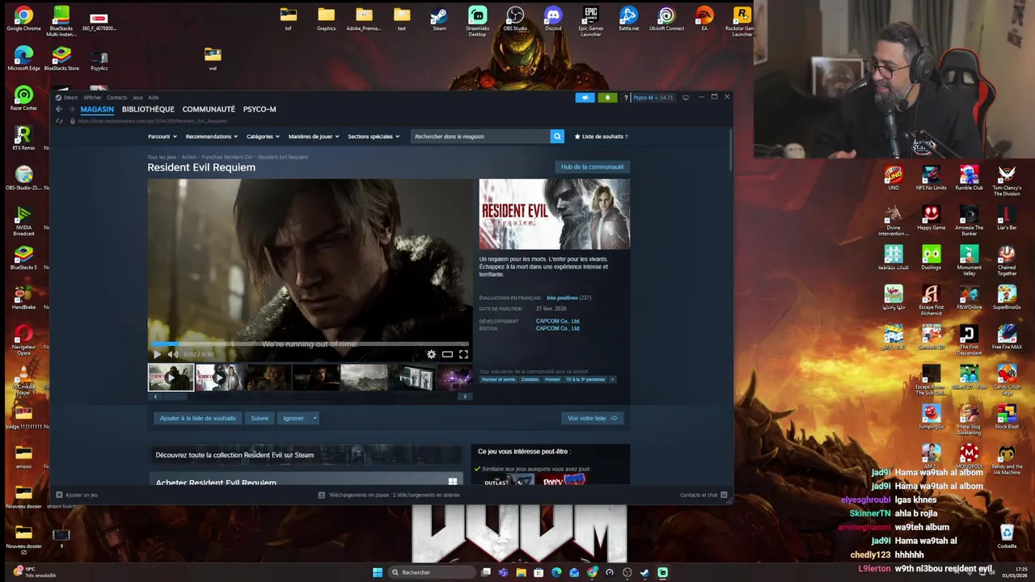Open Steam icon in the taskbar
The image size is (1035, 582).
[644, 572]
